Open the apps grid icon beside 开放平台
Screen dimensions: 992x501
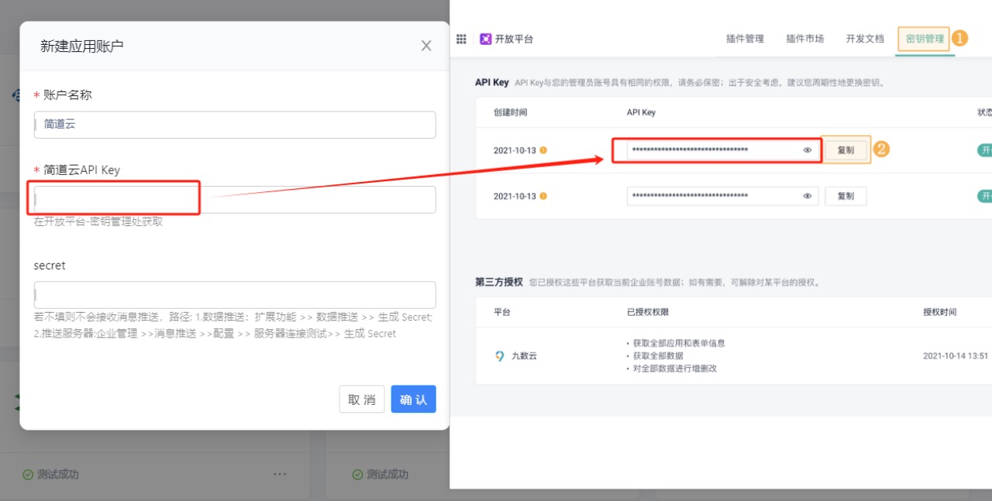[461, 39]
